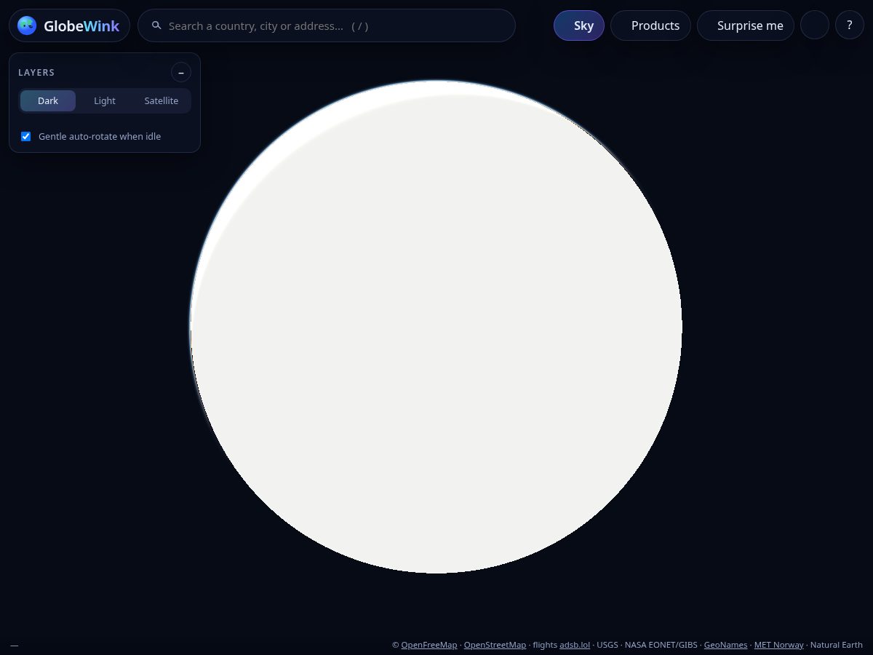
Task: Click the globe in the map view
Action: pyautogui.click(x=436, y=327)
